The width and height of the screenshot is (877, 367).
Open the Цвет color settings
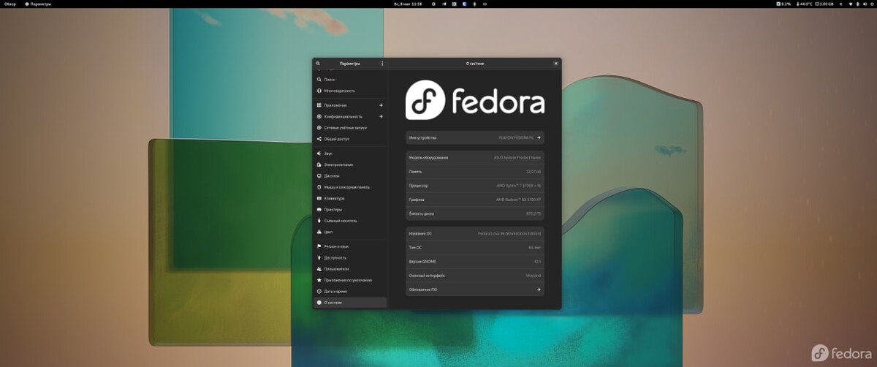[349, 232]
